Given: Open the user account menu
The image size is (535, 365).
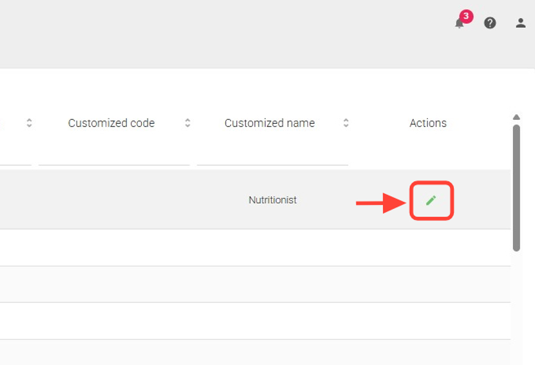Looking at the screenshot, I should (x=521, y=23).
